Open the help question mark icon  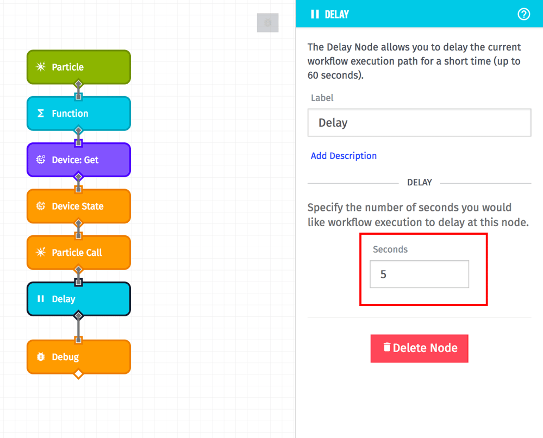pyautogui.click(x=524, y=14)
